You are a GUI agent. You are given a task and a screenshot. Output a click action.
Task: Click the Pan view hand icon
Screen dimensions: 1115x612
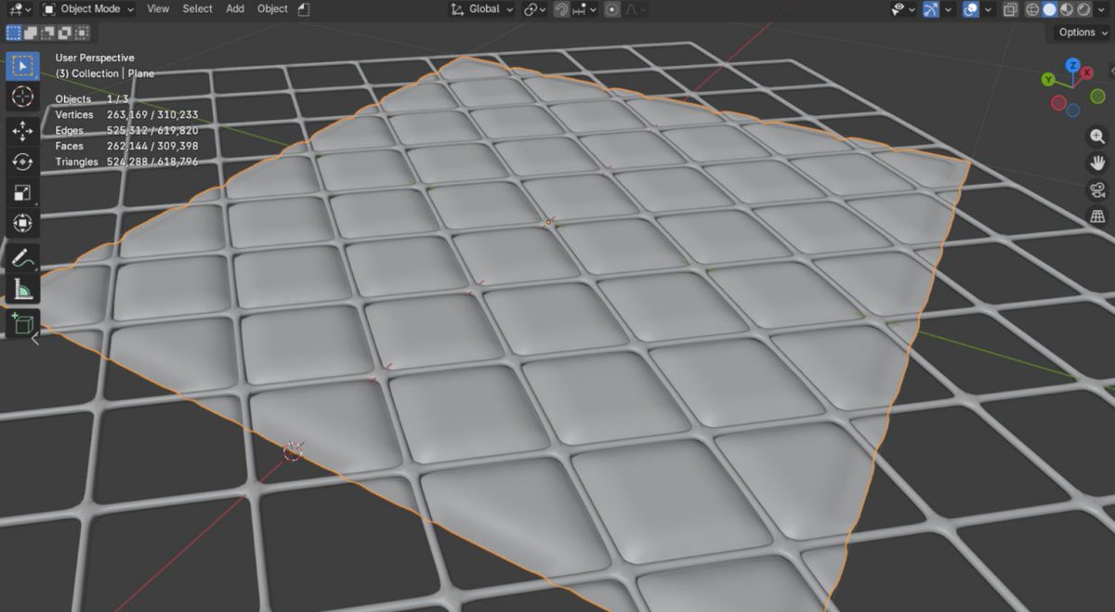[1097, 163]
